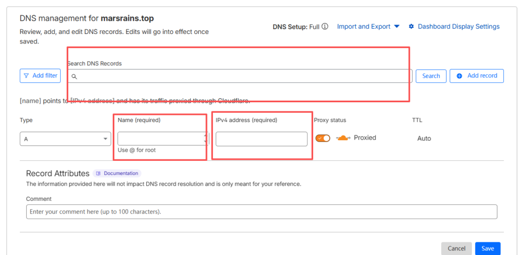
Task: Click the funnel icon on Add filter
Action: point(26,76)
